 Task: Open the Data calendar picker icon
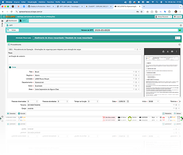128,101
